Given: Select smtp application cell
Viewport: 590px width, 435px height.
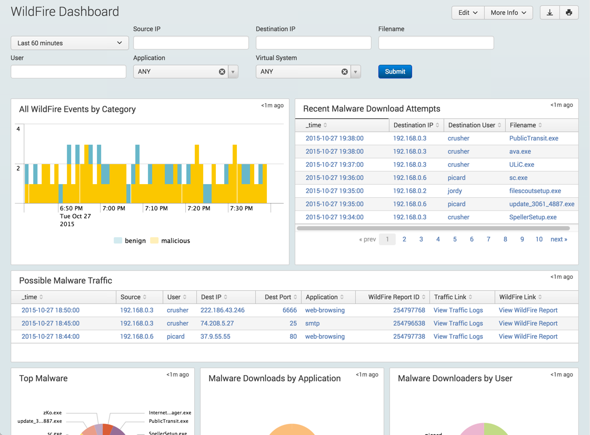Looking at the screenshot, I should pyautogui.click(x=312, y=323).
